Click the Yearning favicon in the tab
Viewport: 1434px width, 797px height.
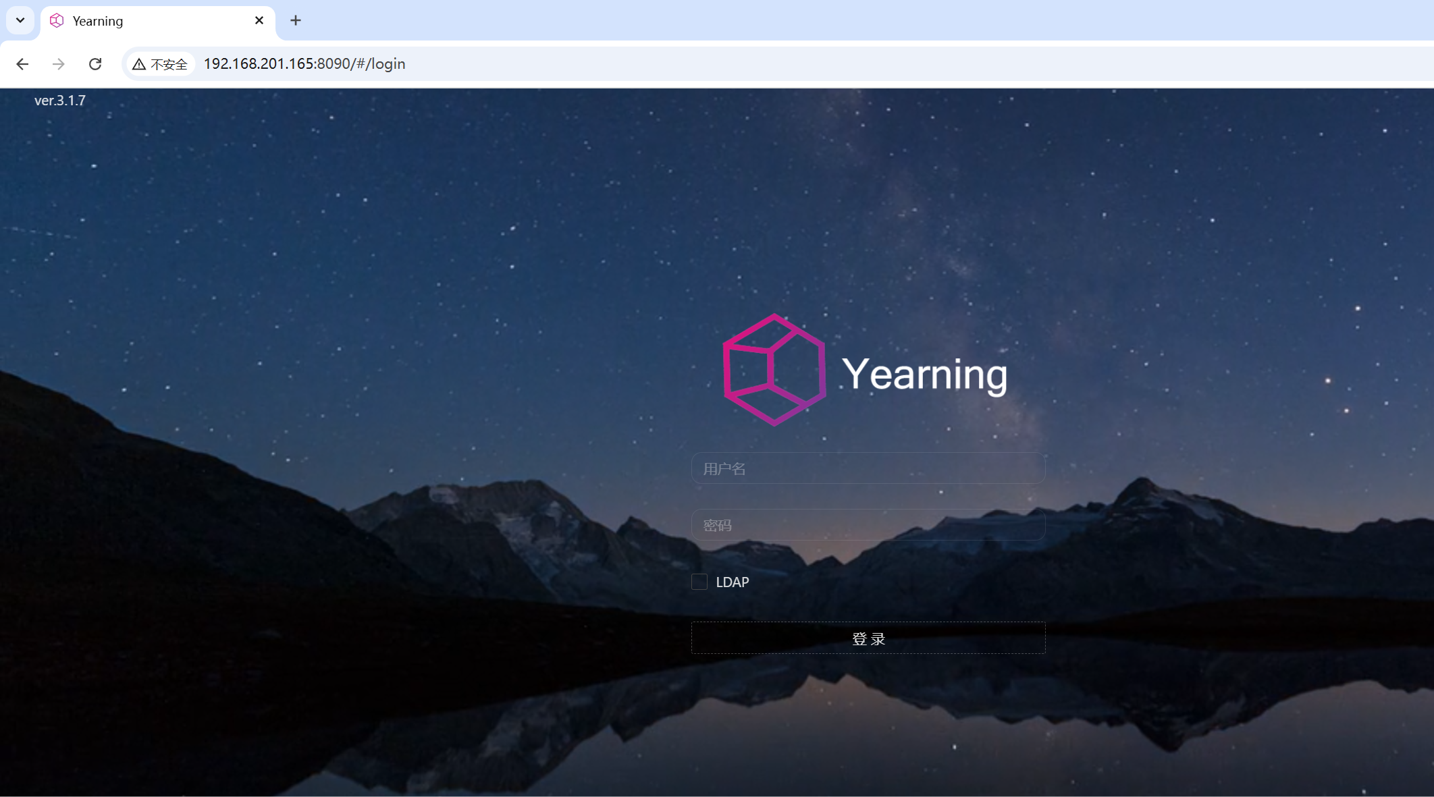point(57,21)
